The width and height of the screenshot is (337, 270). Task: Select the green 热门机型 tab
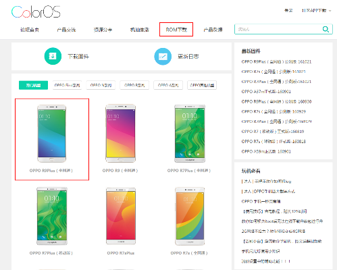point(33,85)
